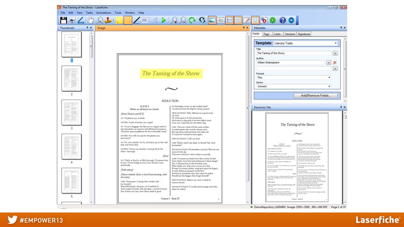Screen dimensions: 404x227
Task: Toggle the Metadata pane toolbar button
Action: click(229, 20)
